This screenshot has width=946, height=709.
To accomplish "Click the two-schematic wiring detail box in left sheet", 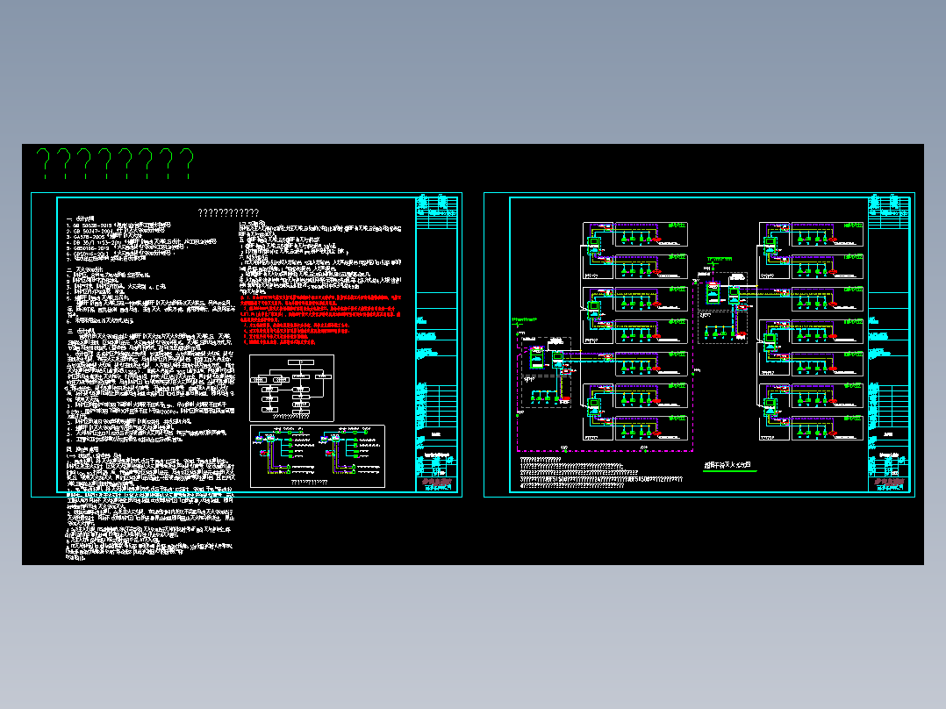I will [x=318, y=456].
